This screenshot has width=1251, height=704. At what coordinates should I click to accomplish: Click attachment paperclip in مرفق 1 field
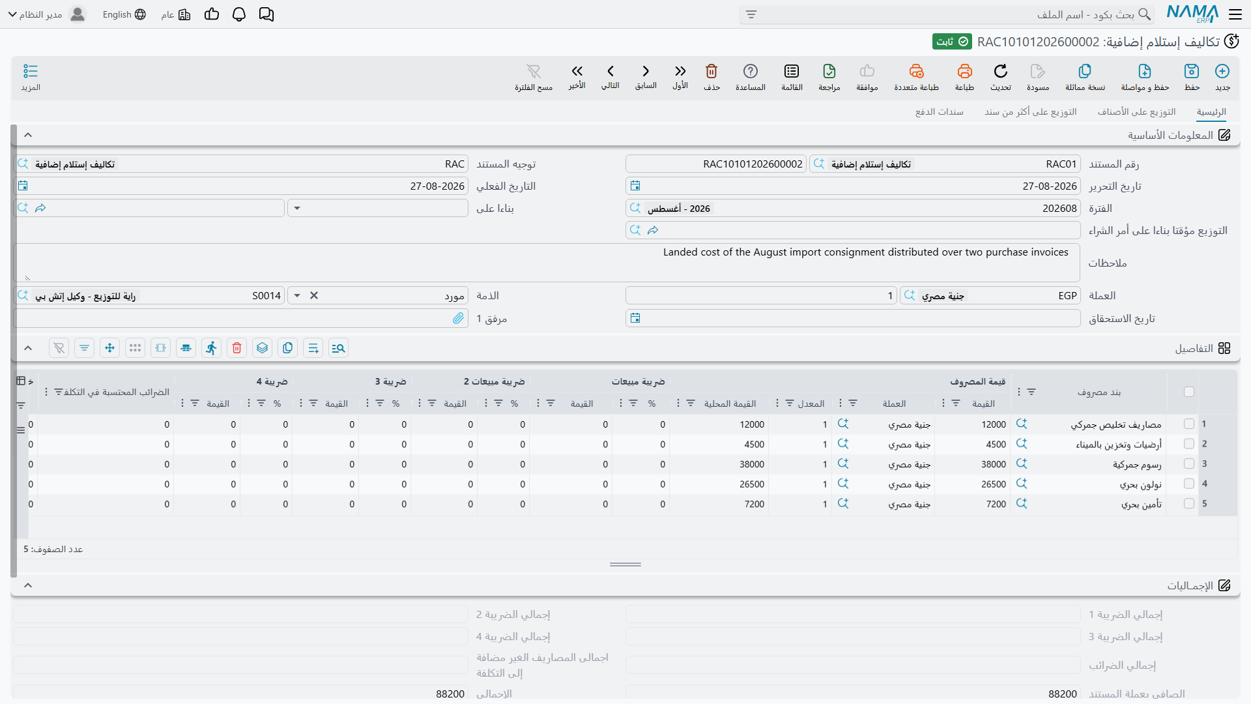[459, 318]
